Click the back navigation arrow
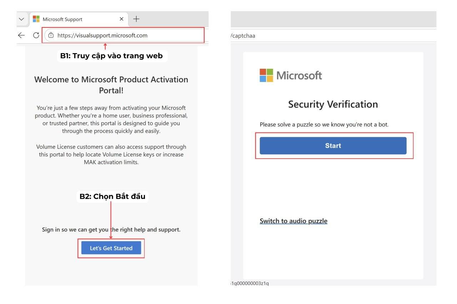 (21, 35)
